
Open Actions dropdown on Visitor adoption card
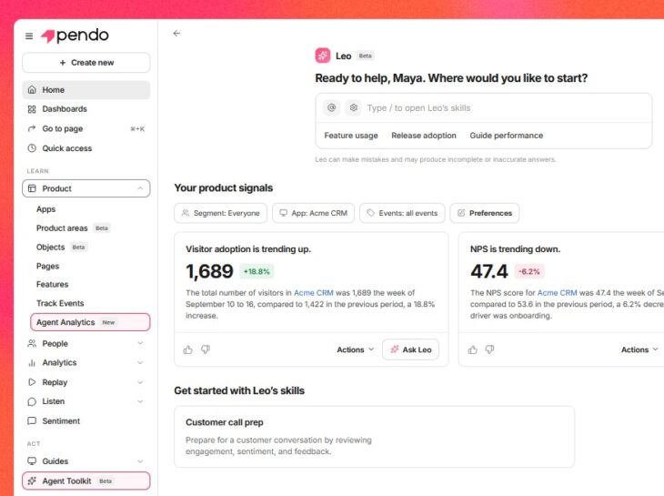coord(356,349)
